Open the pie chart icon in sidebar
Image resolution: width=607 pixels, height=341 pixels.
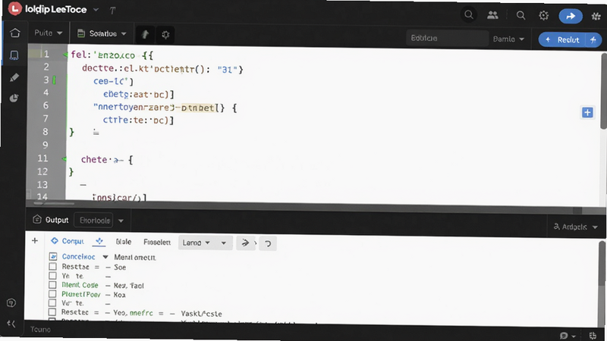pos(14,99)
